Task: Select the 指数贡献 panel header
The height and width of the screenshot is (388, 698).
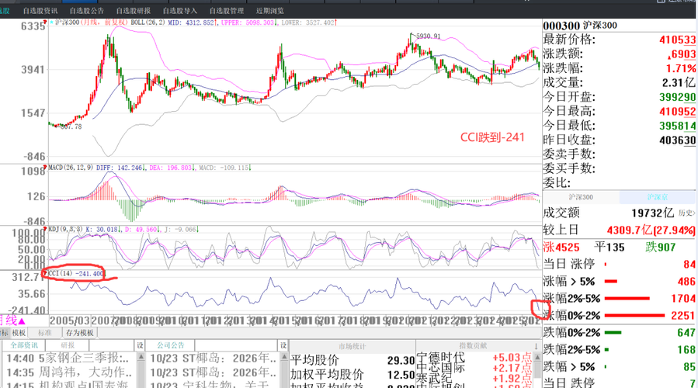Action: [473, 346]
